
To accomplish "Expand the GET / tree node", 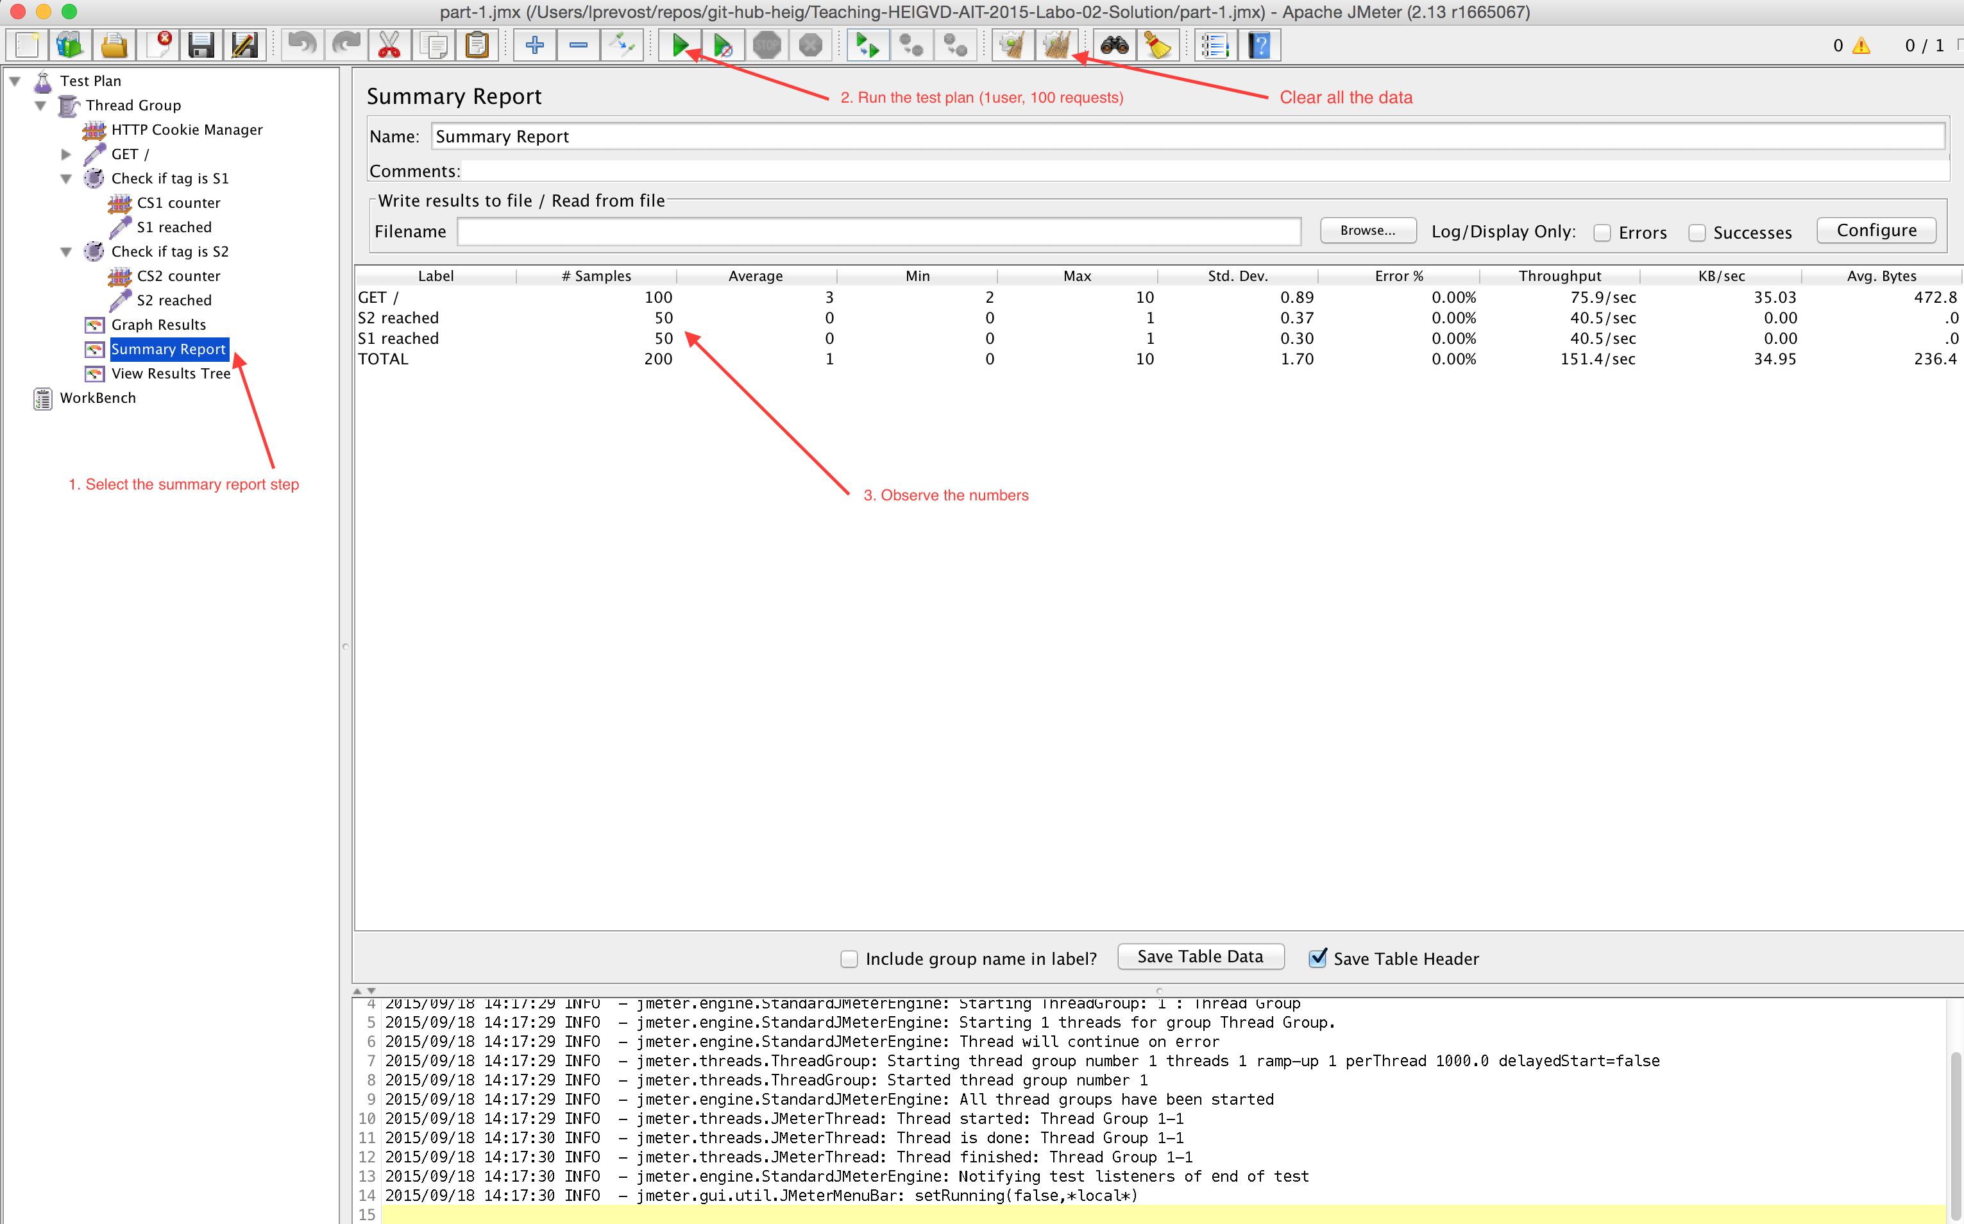I will [66, 154].
